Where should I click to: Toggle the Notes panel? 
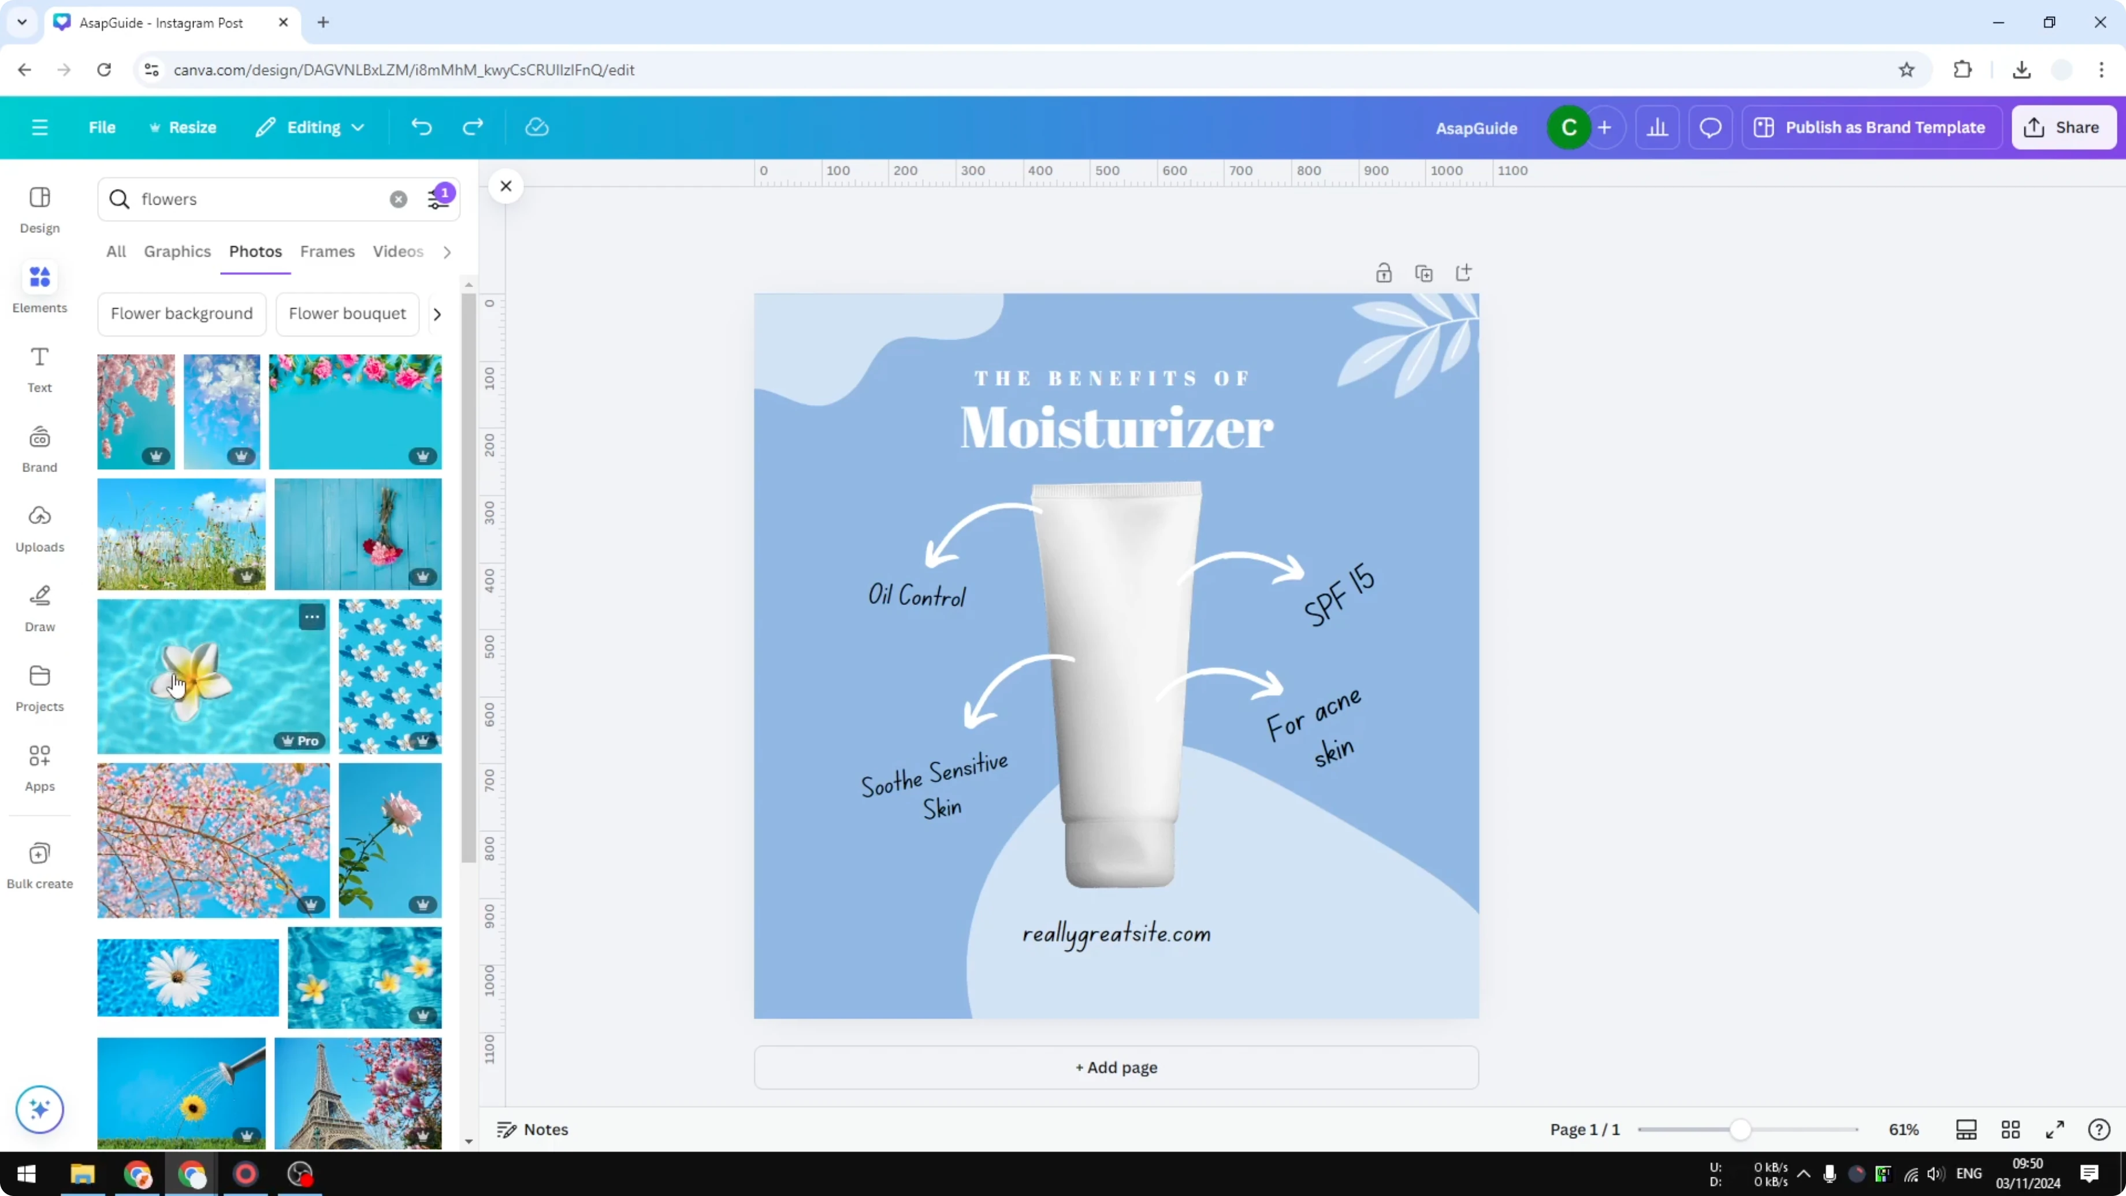pos(532,1129)
